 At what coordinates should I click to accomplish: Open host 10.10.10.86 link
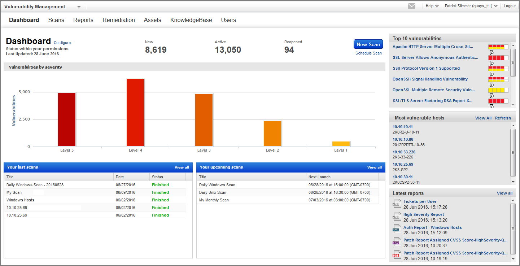click(x=403, y=139)
